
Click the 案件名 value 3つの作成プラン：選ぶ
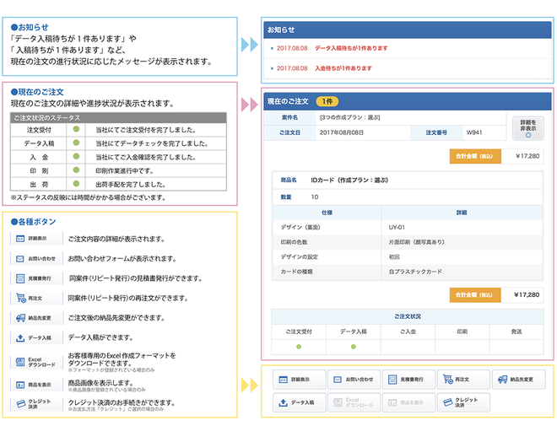point(350,117)
